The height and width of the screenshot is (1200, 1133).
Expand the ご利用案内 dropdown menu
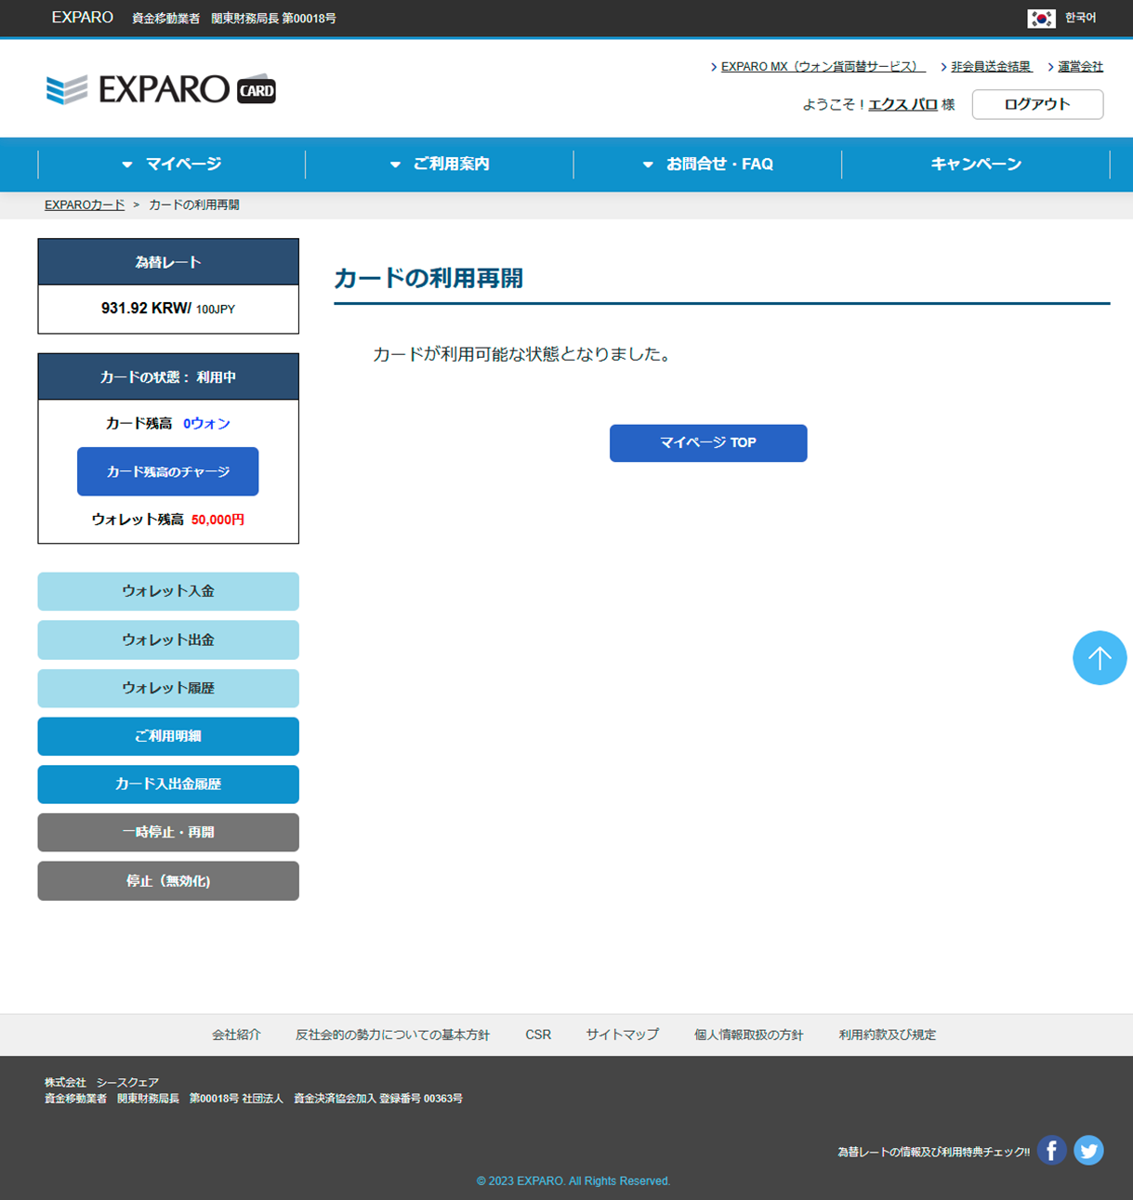[440, 165]
